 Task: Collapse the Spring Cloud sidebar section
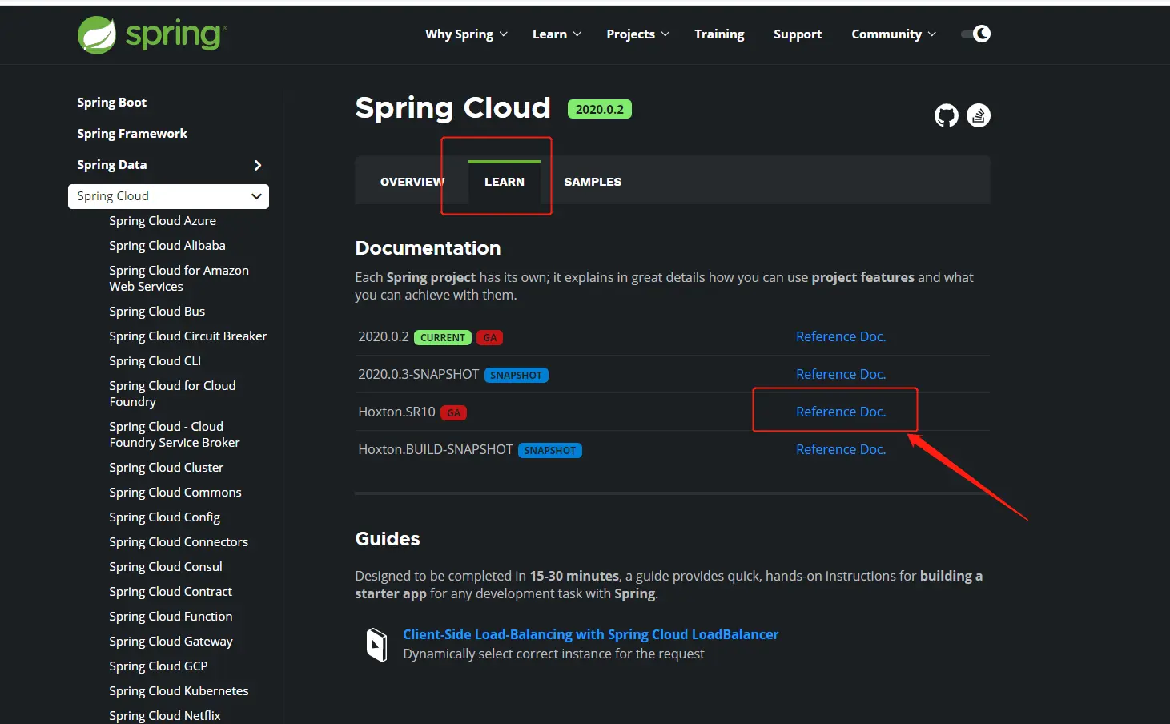click(x=256, y=196)
